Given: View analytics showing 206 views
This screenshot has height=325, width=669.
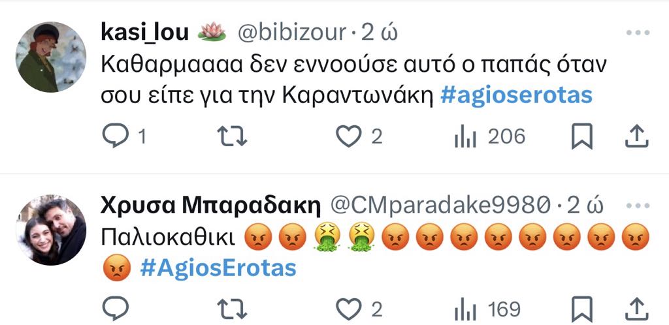Looking at the screenshot, I should [x=490, y=137].
